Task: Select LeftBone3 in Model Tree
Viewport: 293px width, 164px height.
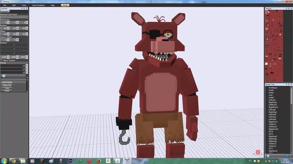Action: tap(273, 127)
